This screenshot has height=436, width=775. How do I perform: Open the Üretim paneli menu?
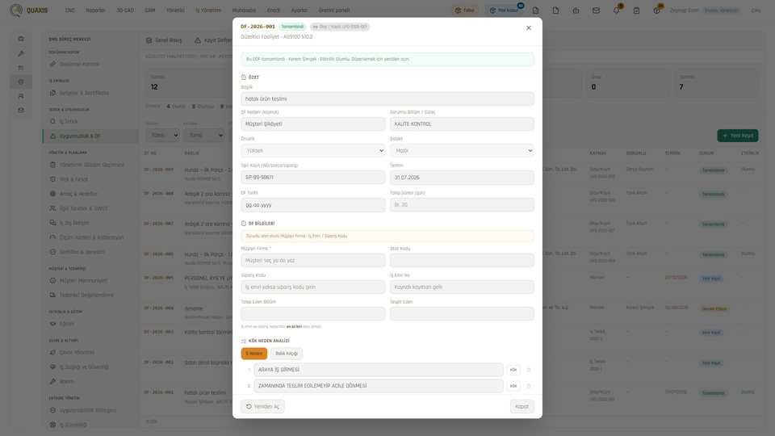(x=334, y=10)
